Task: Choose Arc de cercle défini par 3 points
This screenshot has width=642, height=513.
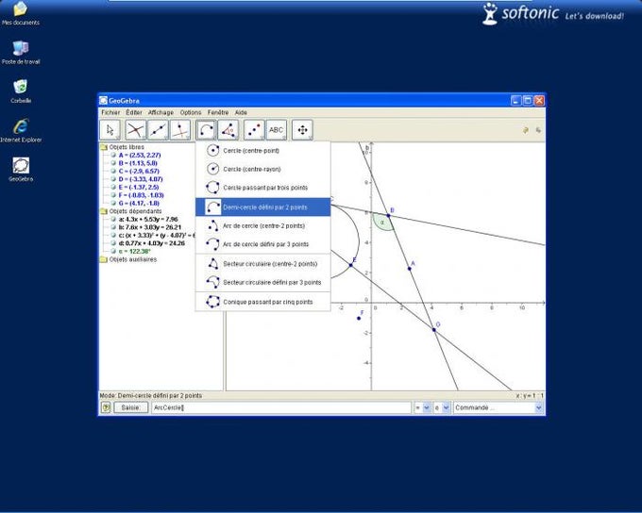Action: pyautogui.click(x=262, y=244)
